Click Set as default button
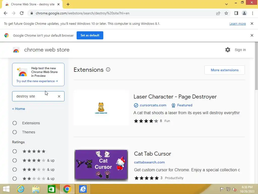 point(90,35)
